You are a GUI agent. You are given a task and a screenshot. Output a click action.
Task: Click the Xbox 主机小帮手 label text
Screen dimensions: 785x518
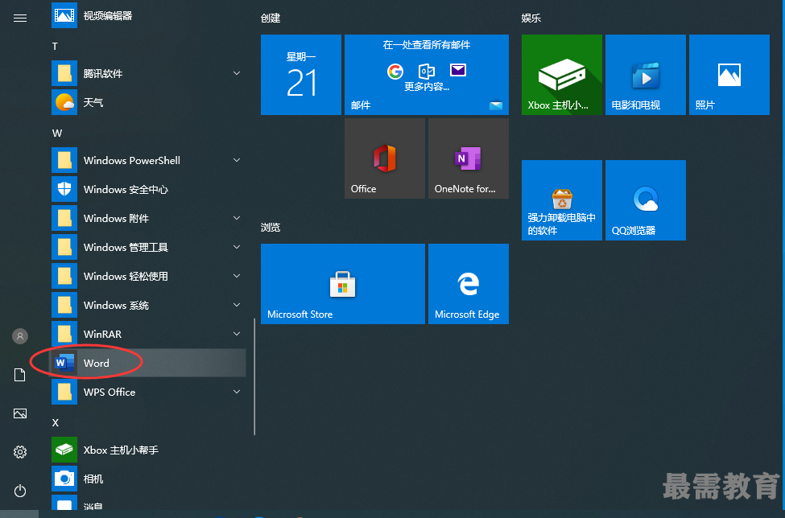121,450
